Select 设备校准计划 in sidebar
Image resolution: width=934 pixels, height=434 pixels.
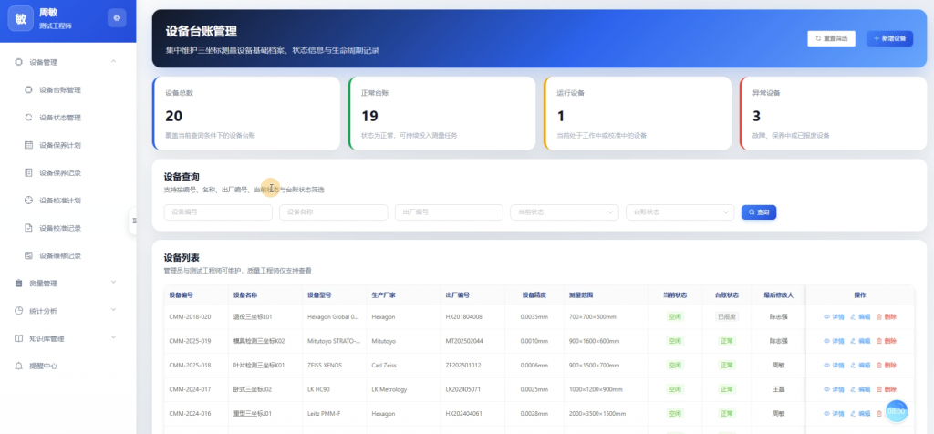tap(59, 200)
